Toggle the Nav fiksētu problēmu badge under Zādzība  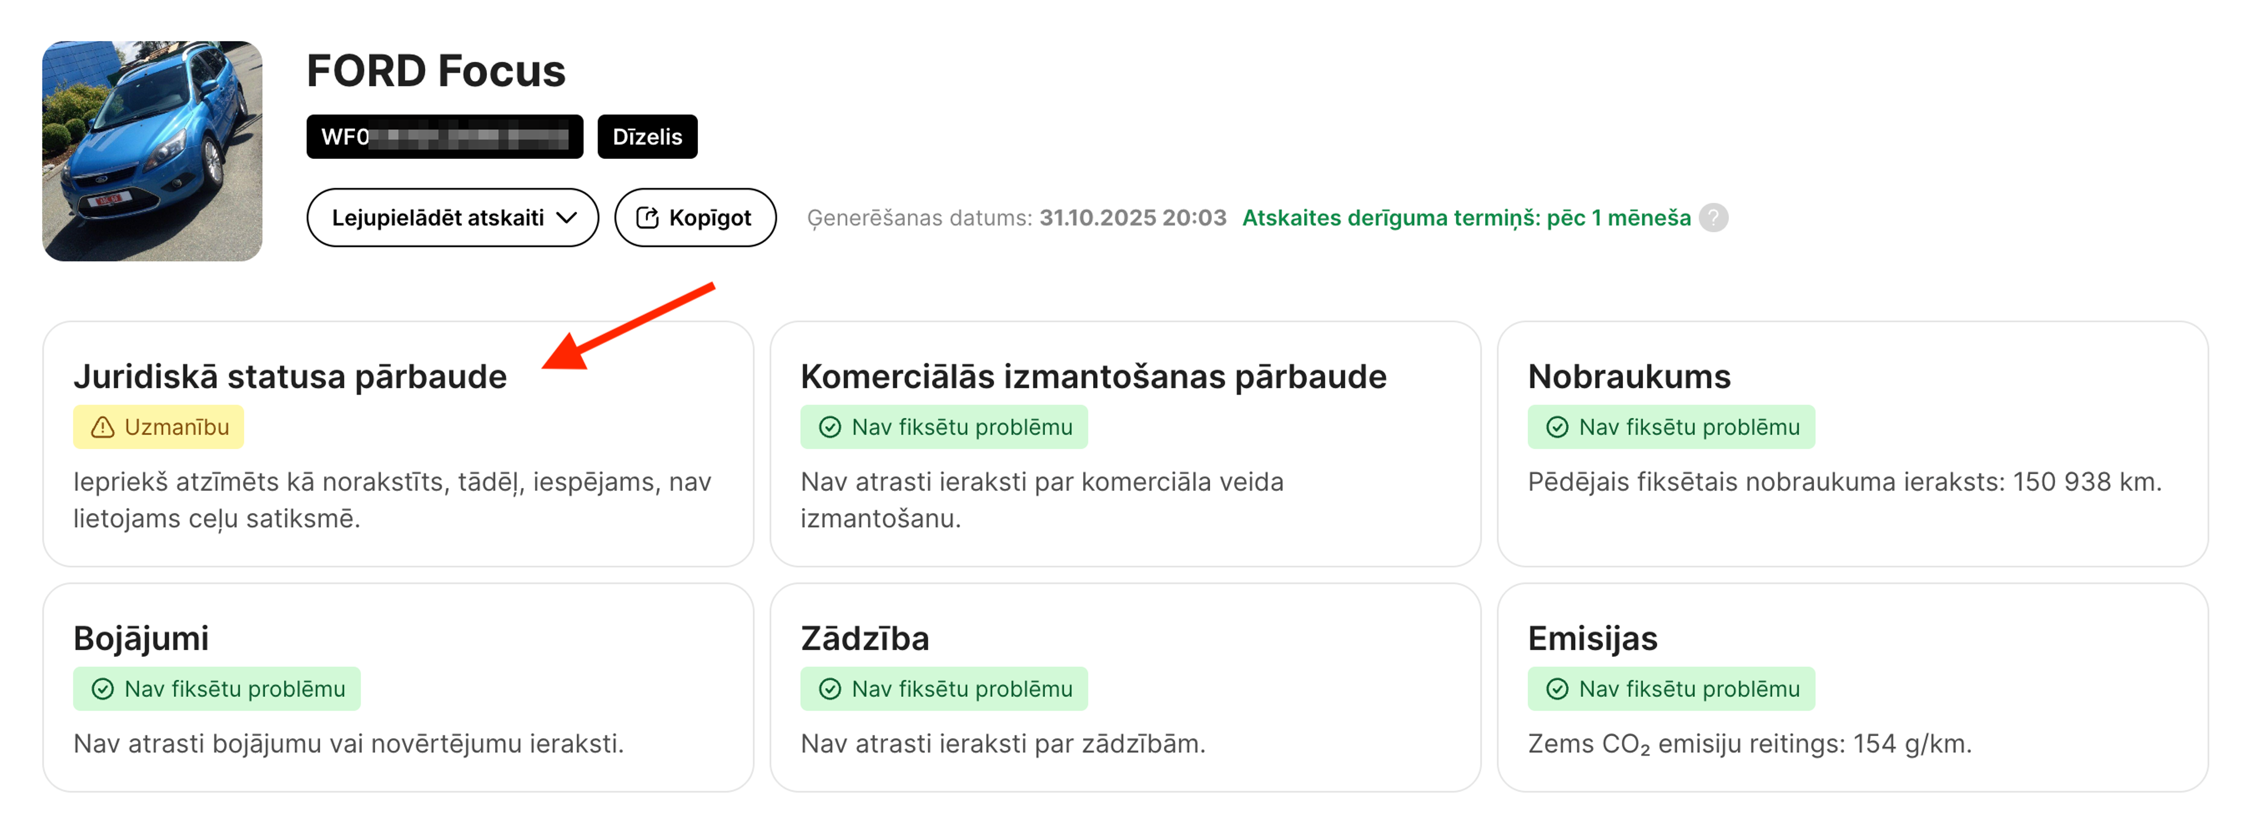(943, 689)
